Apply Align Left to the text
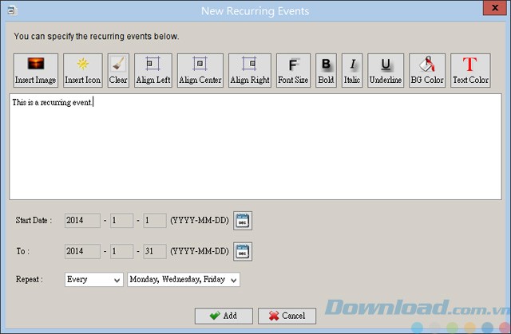The height and width of the screenshot is (334, 511). 153,70
